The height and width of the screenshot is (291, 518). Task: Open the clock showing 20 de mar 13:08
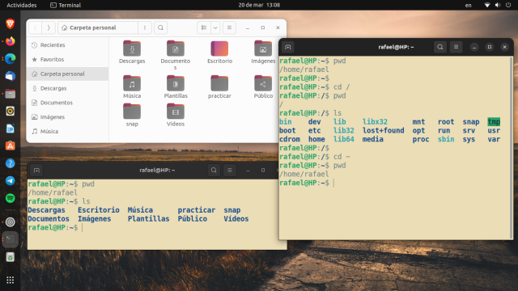(x=259, y=5)
